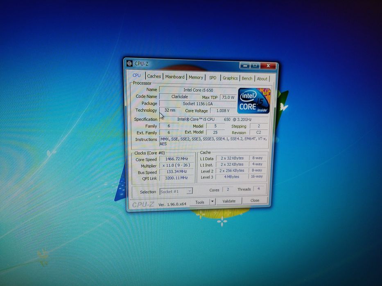The image size is (382, 286).
Task: Switch to the Caches tab
Action: 154,76
